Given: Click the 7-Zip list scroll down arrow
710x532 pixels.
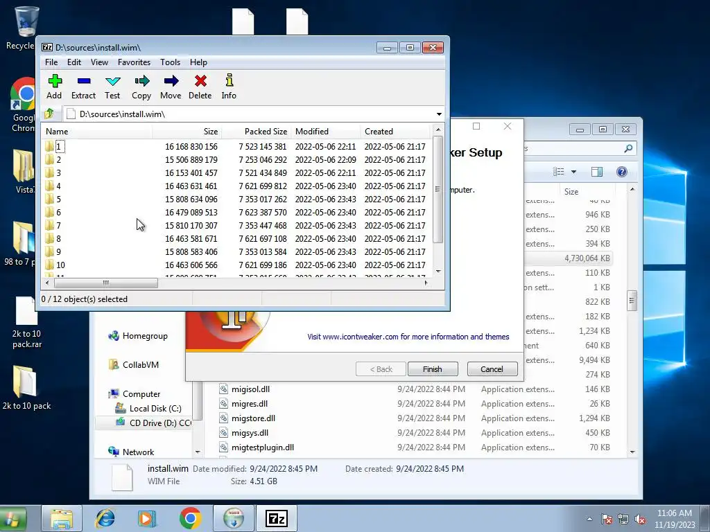Looking at the screenshot, I should point(438,272).
